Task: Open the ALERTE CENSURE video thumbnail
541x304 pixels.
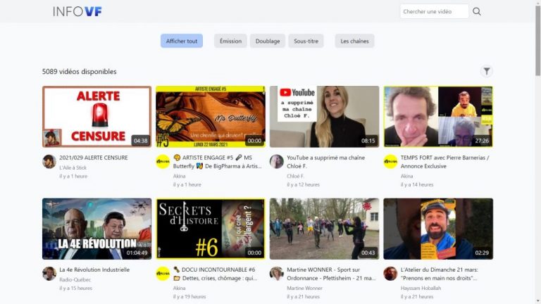Action: pos(97,117)
